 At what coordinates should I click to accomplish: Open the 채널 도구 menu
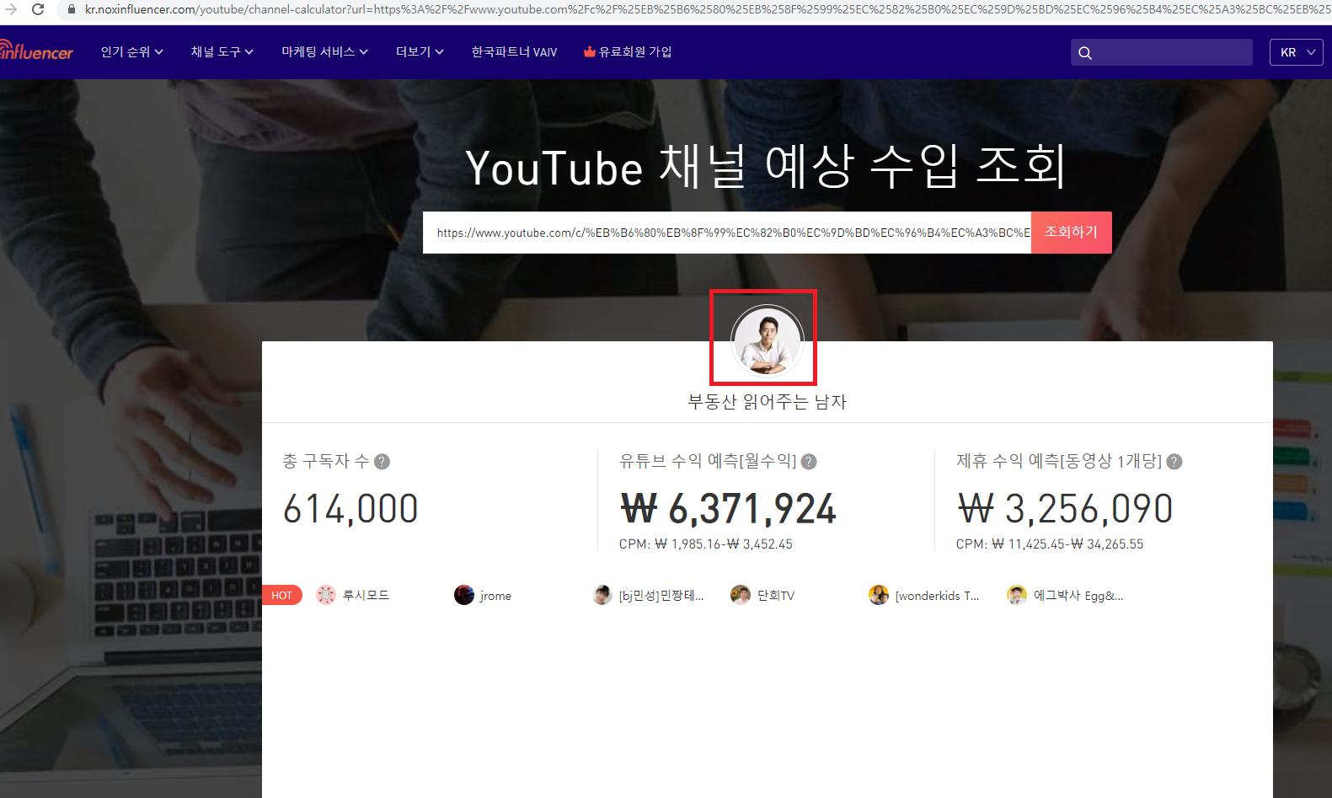[222, 52]
